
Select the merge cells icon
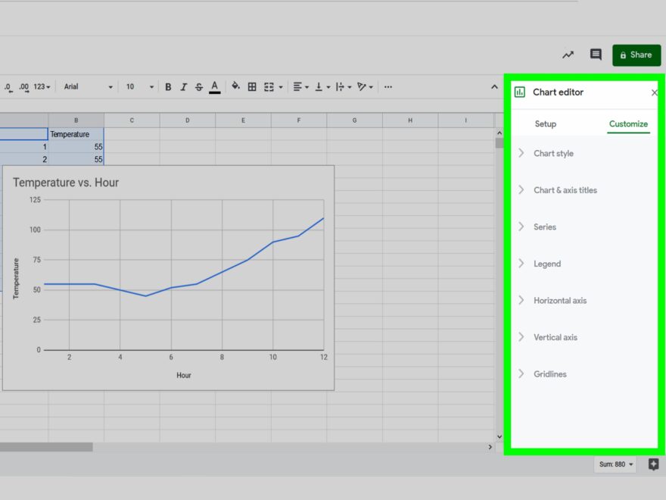[269, 87]
